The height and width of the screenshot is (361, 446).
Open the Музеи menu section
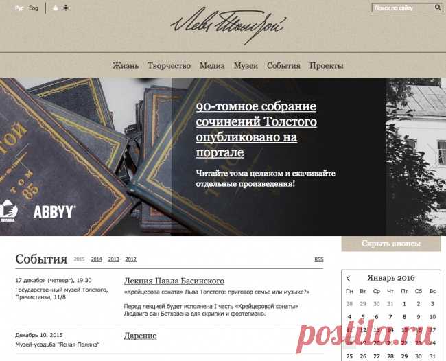246,66
